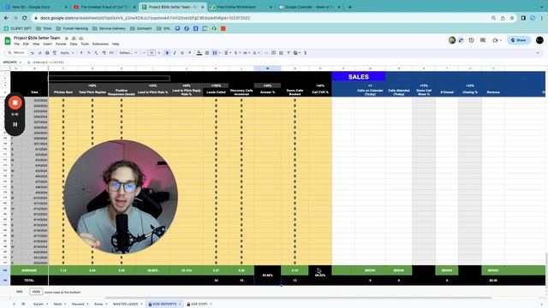
Task: Open the vertical align dropdown
Action: pos(236,53)
